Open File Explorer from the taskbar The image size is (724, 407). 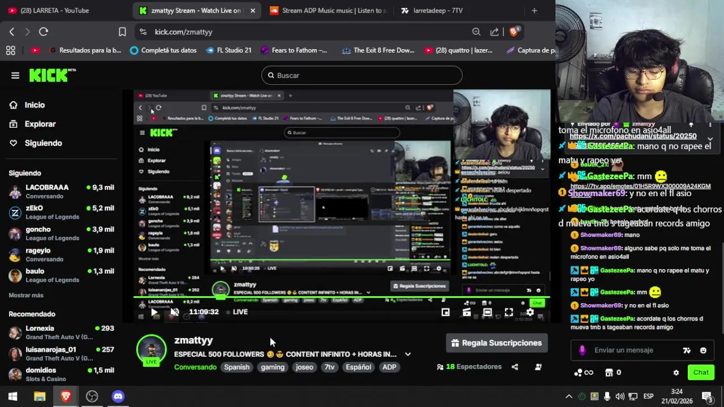click(x=40, y=396)
